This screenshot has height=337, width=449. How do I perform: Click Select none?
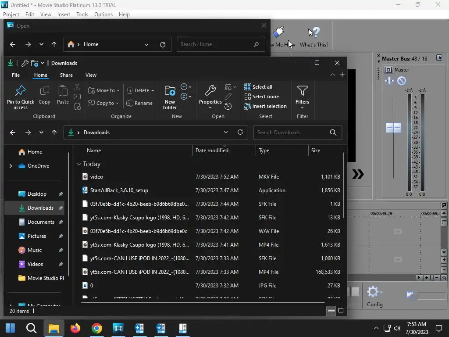tap(261, 97)
